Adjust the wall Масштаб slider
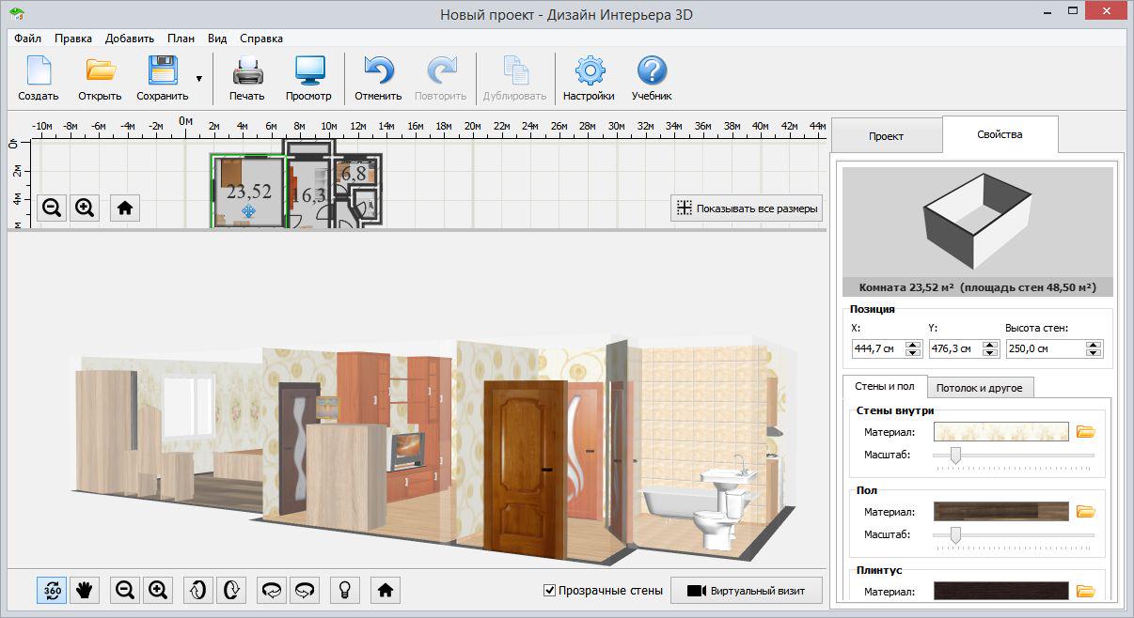Viewport: 1134px width, 618px height. pos(955,456)
